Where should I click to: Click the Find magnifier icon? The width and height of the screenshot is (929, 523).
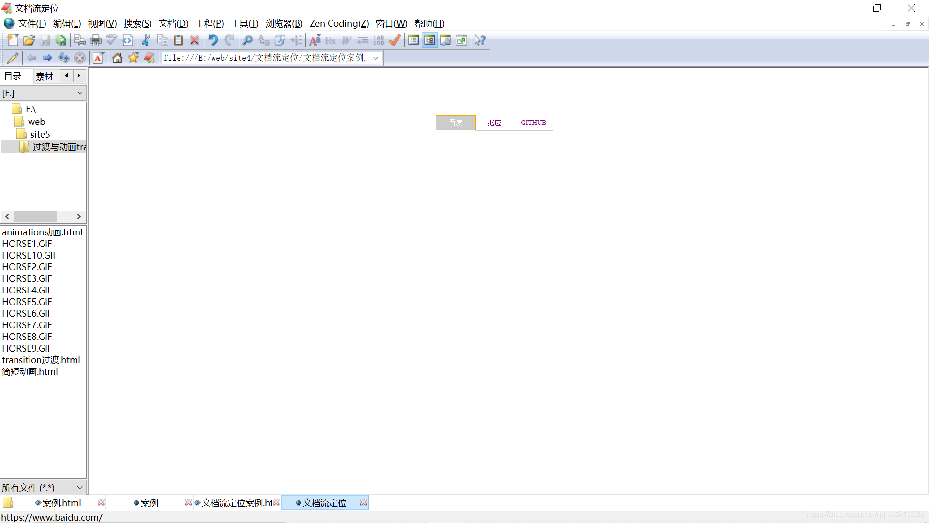click(248, 41)
